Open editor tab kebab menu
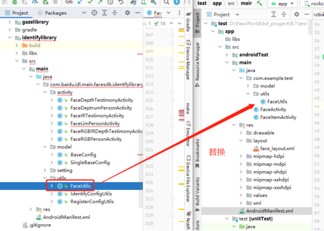 (180, 13)
